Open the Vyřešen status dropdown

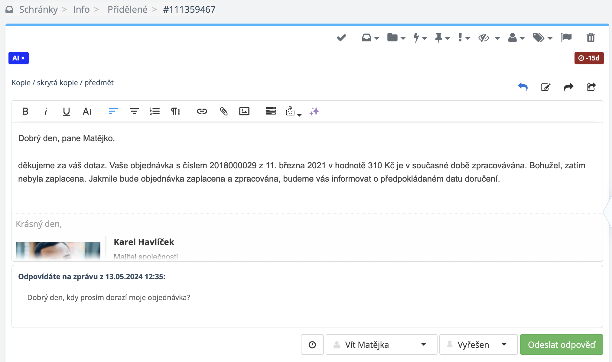pos(478,344)
